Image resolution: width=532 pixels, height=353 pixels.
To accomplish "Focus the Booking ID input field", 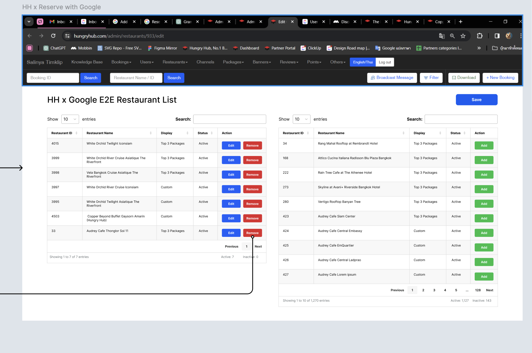I will coord(53,78).
